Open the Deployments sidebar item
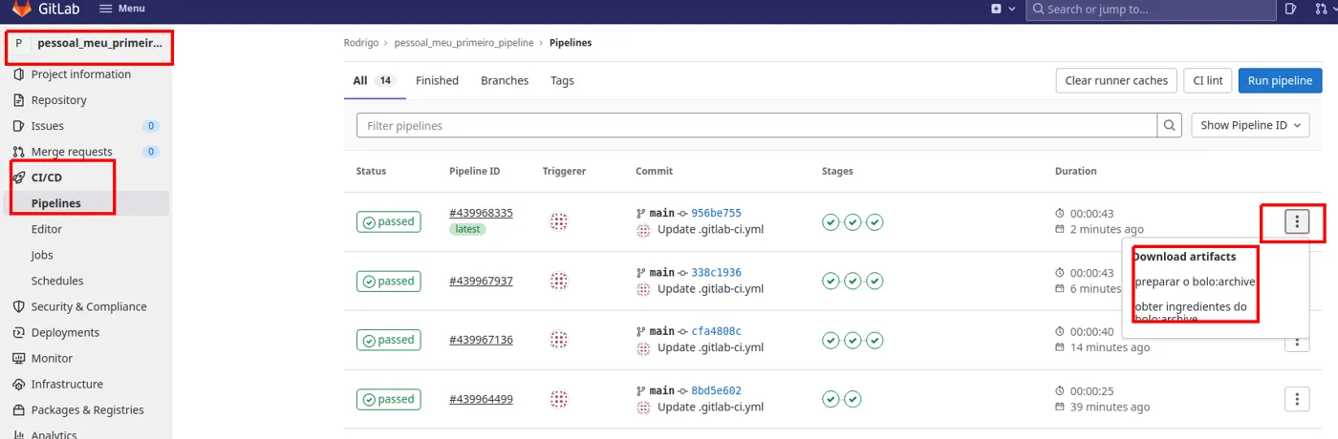1338x439 pixels. [65, 332]
